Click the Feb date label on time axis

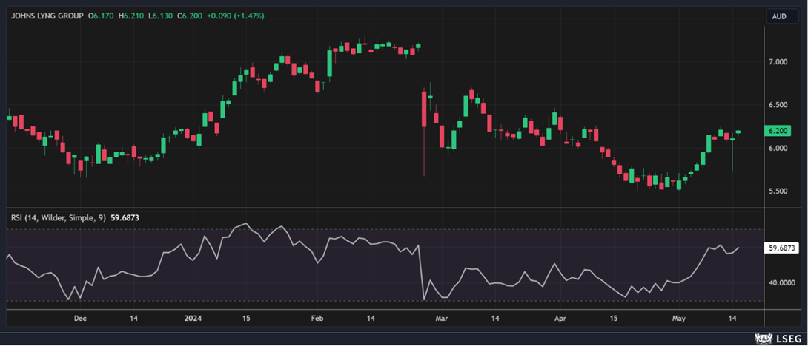pos(317,318)
